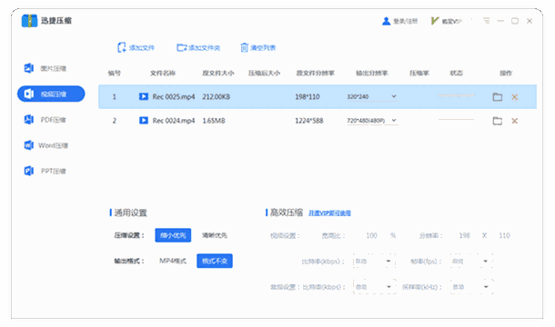Select the file name Rec 0024.mp4
Viewport: 555px width, 327px height.
point(174,121)
